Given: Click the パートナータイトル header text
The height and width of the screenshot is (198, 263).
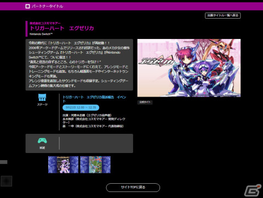Looking at the screenshot, I should tap(47, 7).
